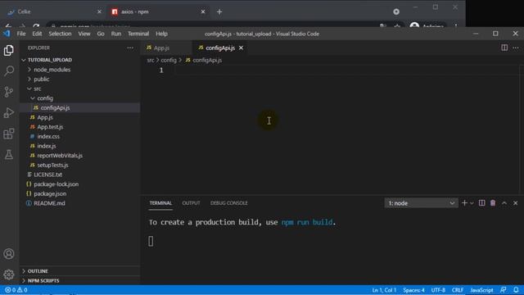The width and height of the screenshot is (524, 295).
Task: Open the File menu
Action: pyautogui.click(x=21, y=34)
